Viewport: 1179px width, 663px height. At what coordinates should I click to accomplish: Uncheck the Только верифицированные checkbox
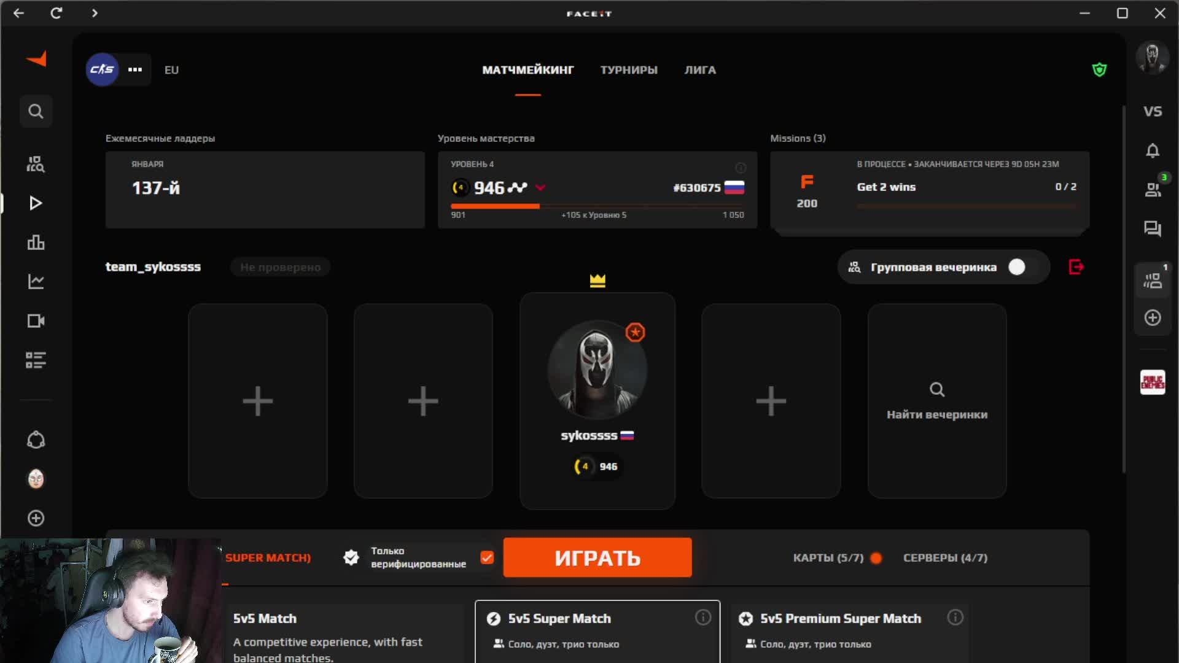tap(487, 557)
